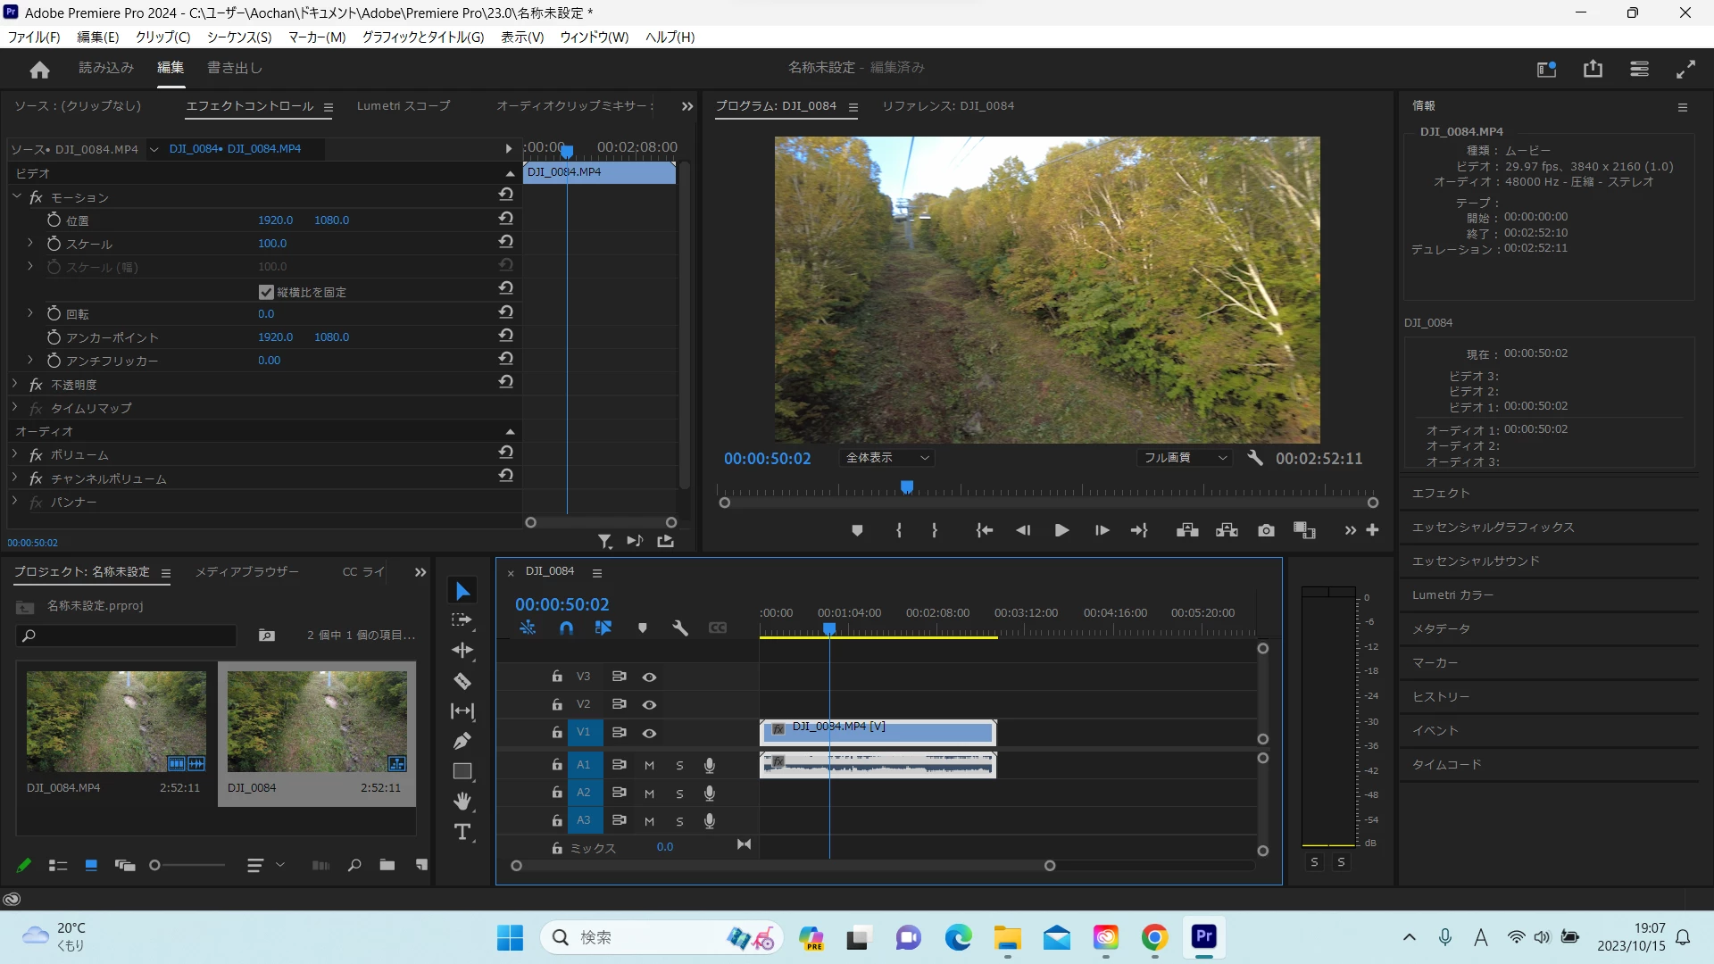Viewport: 1714px width, 964px height.
Task: Hide the V1 track output eye
Action: tap(649, 733)
